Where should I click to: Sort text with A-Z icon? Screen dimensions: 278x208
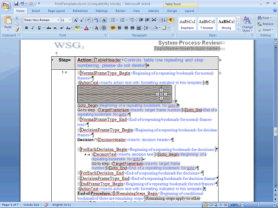click(x=163, y=20)
